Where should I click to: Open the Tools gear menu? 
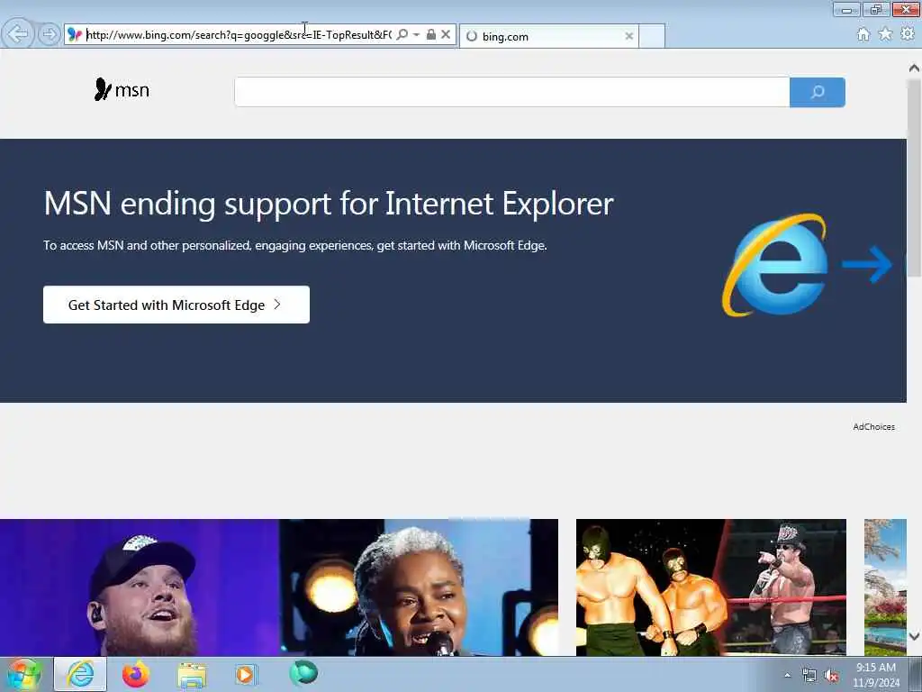coord(908,34)
